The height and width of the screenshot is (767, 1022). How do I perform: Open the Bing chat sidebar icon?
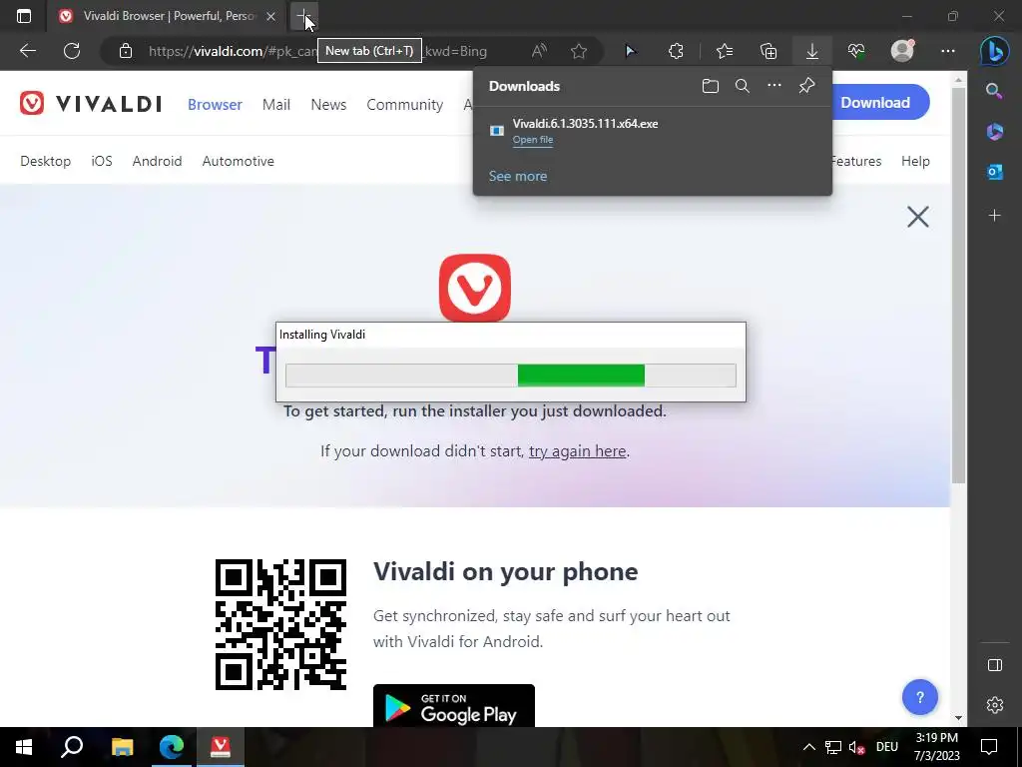point(994,52)
